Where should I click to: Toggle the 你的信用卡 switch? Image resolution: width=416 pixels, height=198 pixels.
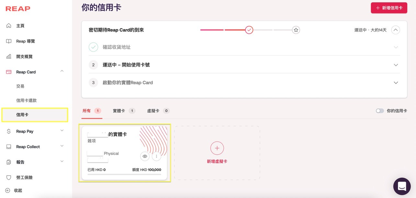380,111
